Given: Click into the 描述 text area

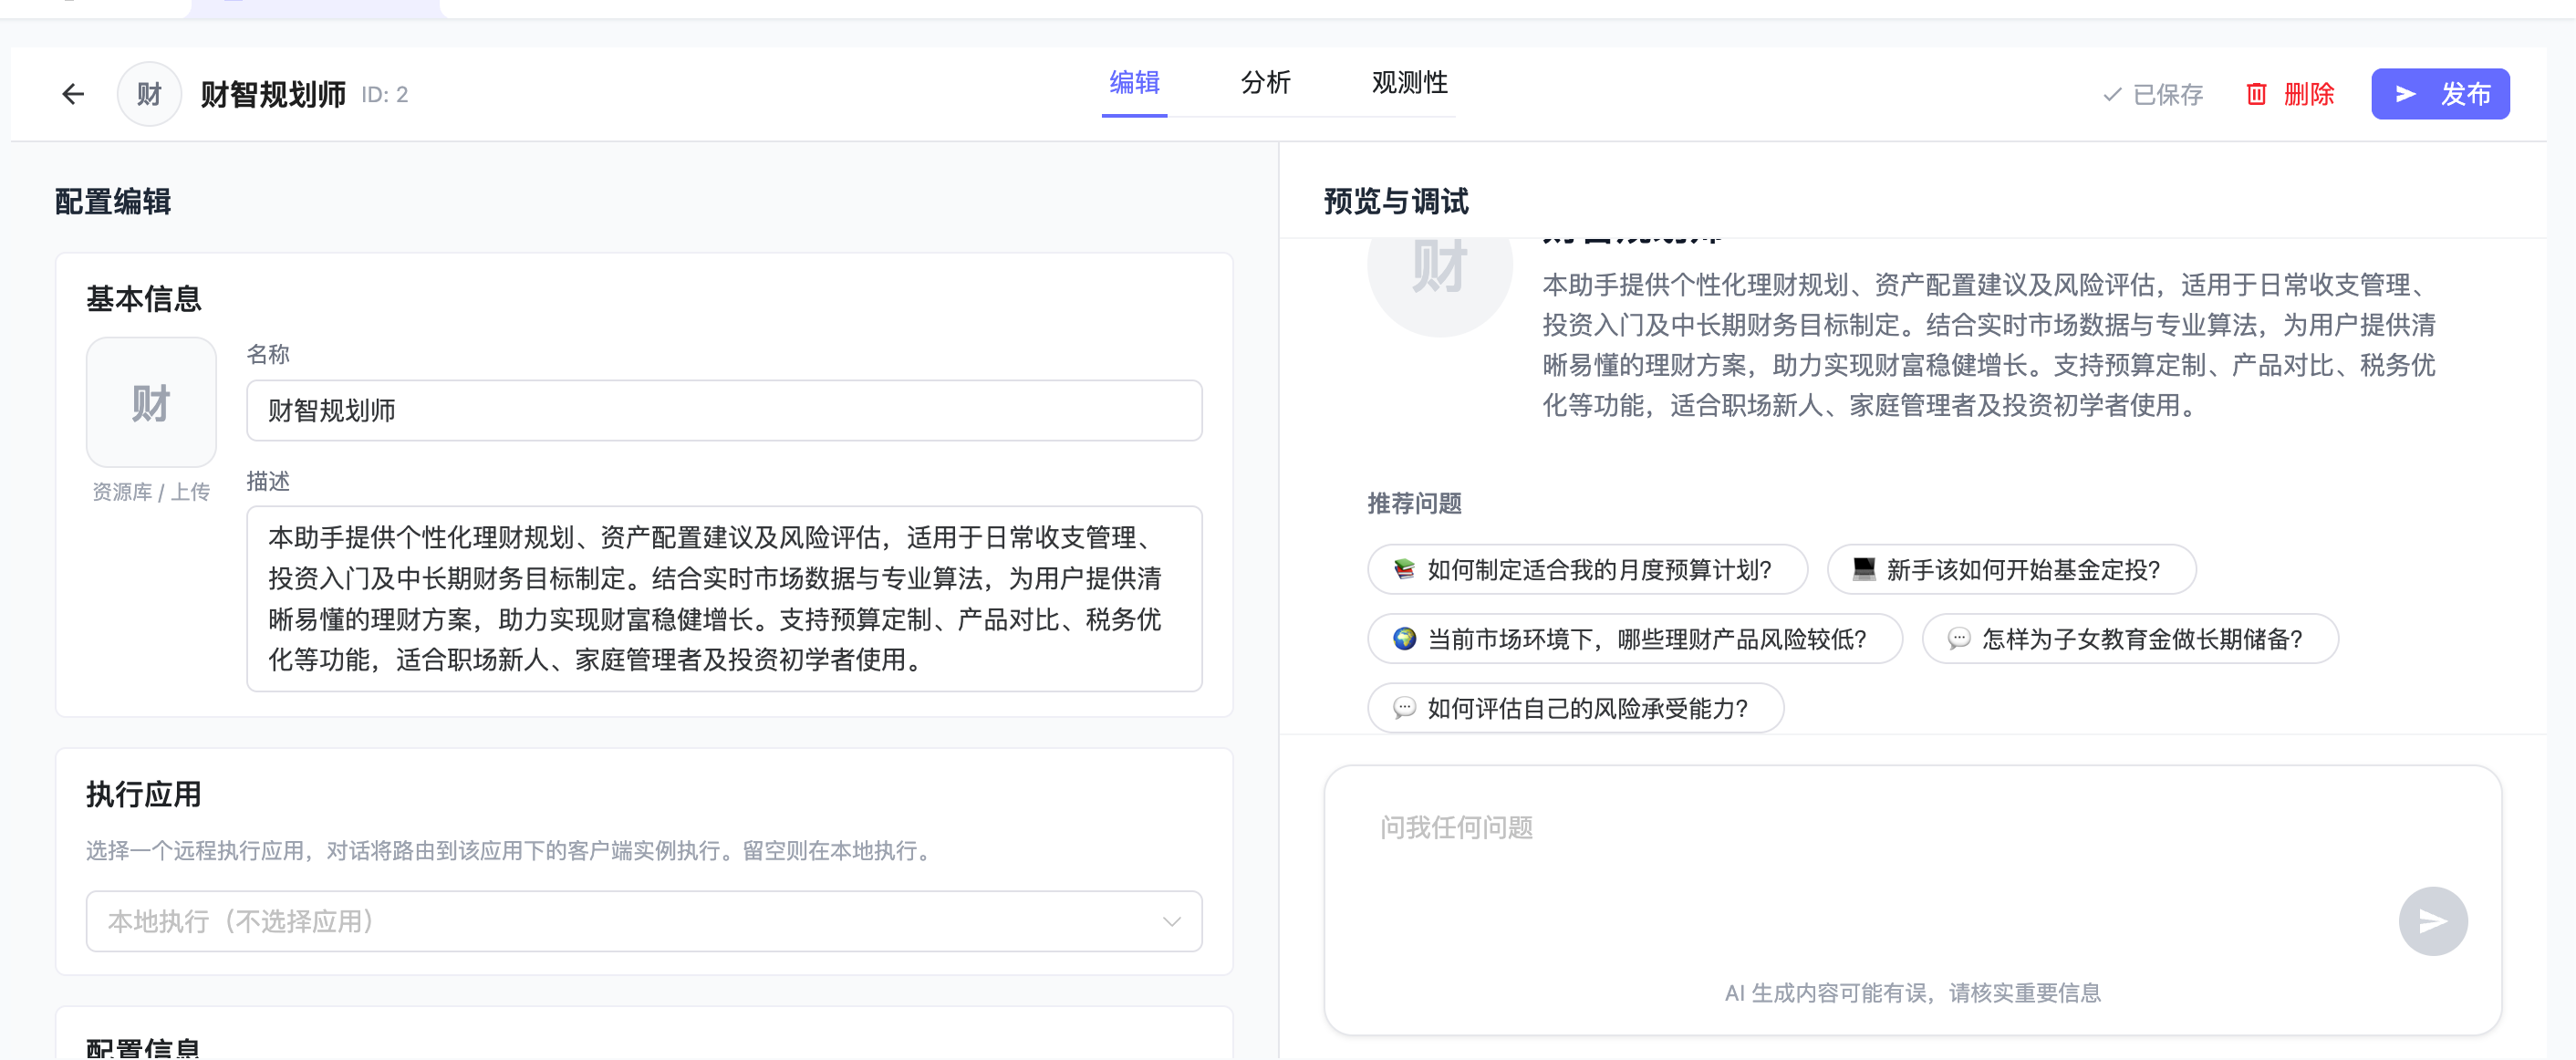Looking at the screenshot, I should point(724,598).
